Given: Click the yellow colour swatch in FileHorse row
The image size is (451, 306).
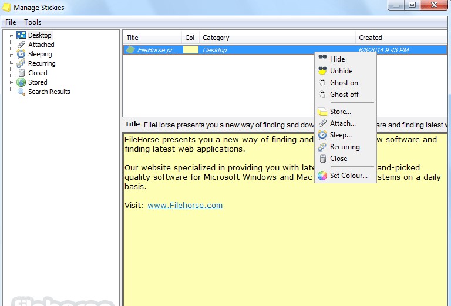Looking at the screenshot, I should (x=191, y=50).
